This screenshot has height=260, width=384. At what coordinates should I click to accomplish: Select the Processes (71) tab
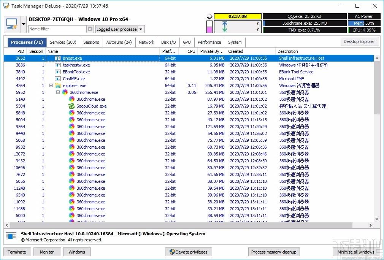coord(27,42)
